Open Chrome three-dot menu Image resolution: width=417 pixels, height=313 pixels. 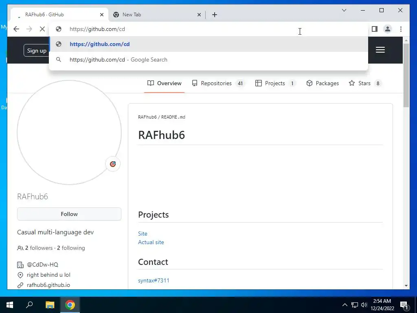click(401, 29)
